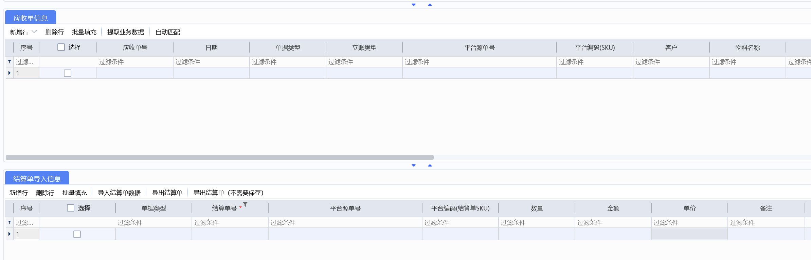This screenshot has width=811, height=260.
Task: Click the up arrow above the 应收单信息 panel
Action: pyautogui.click(x=430, y=5)
